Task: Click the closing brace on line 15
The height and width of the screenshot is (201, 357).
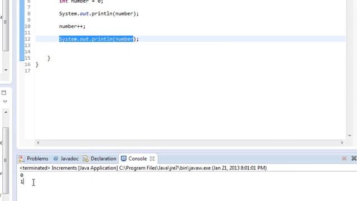Action: [49, 58]
